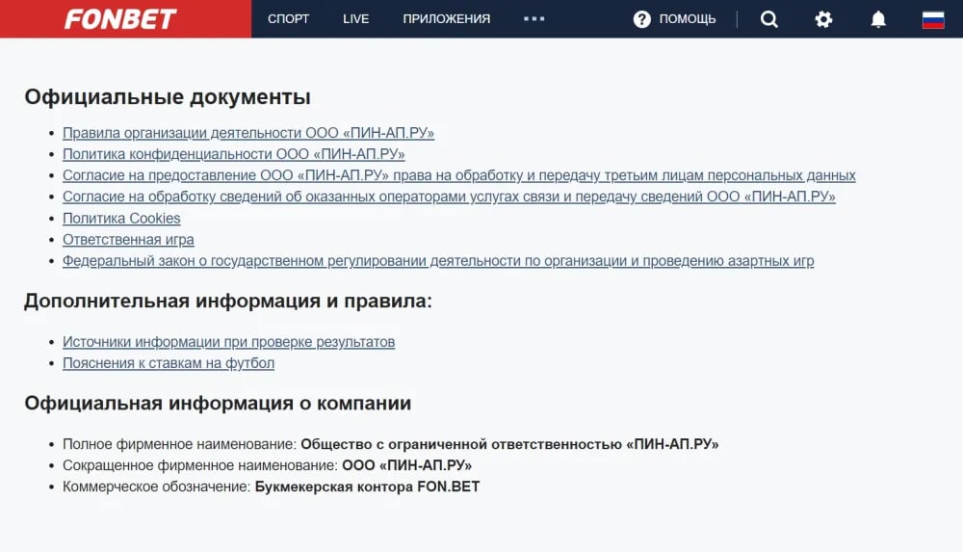Open consent link for передачу третьим лицам персональных данных
Image resolution: width=963 pixels, height=552 pixels.
point(458,175)
